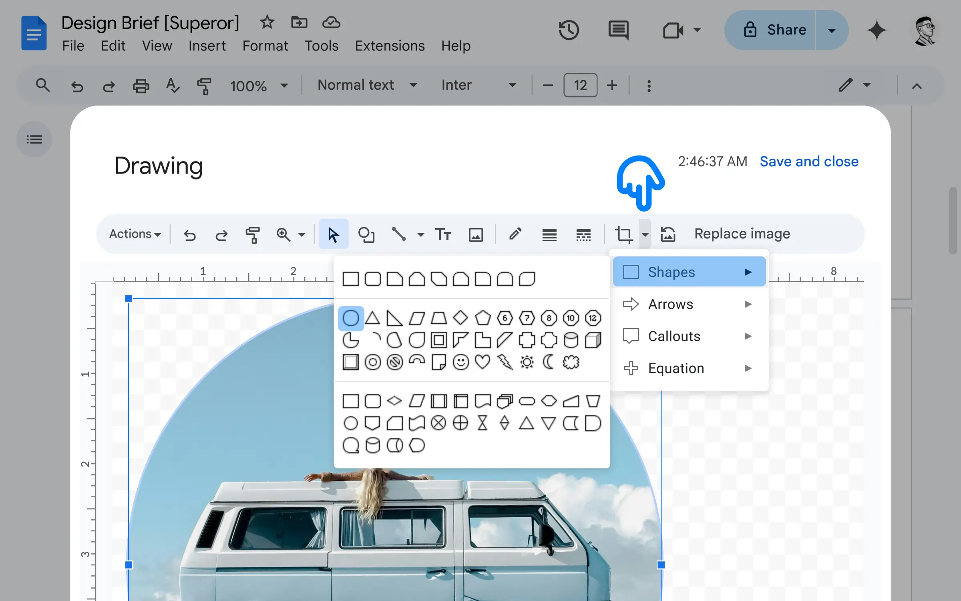Select the heart shape
The width and height of the screenshot is (961, 601).
point(483,363)
